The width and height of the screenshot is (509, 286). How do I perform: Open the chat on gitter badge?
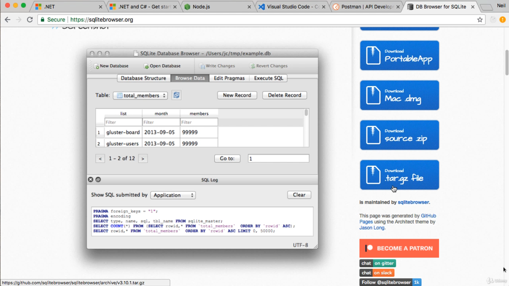tap(378, 263)
